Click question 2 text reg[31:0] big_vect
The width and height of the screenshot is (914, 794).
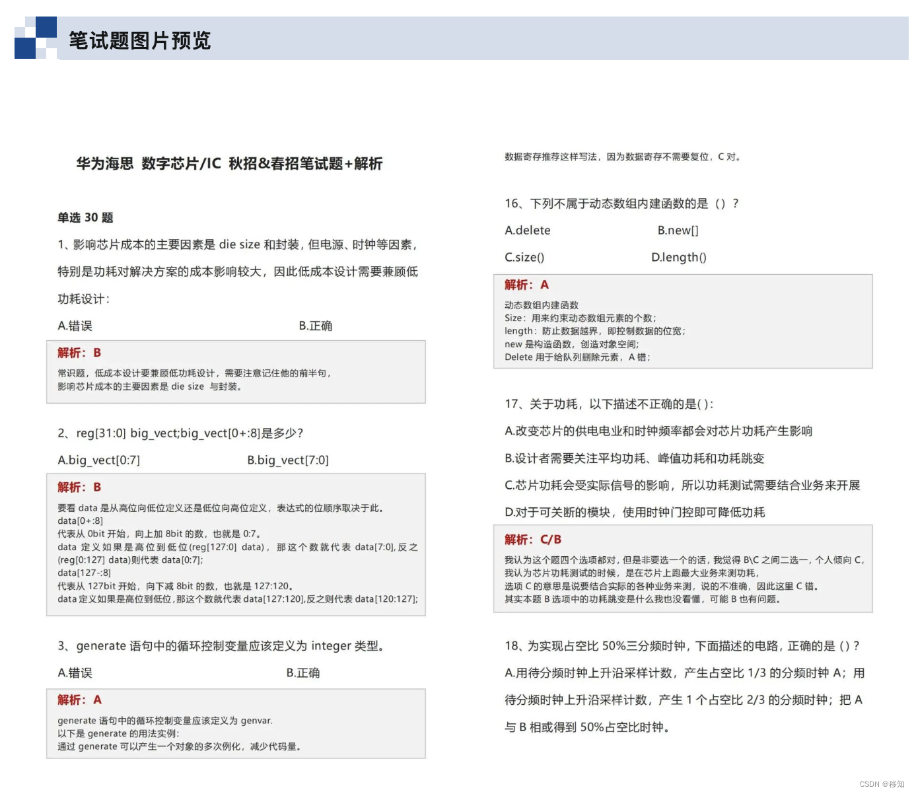click(x=180, y=433)
